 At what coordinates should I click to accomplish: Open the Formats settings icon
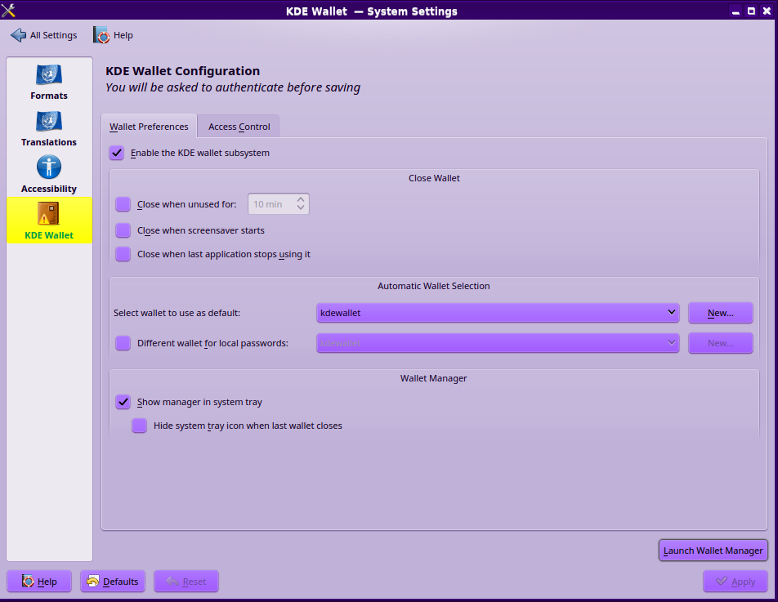point(49,75)
